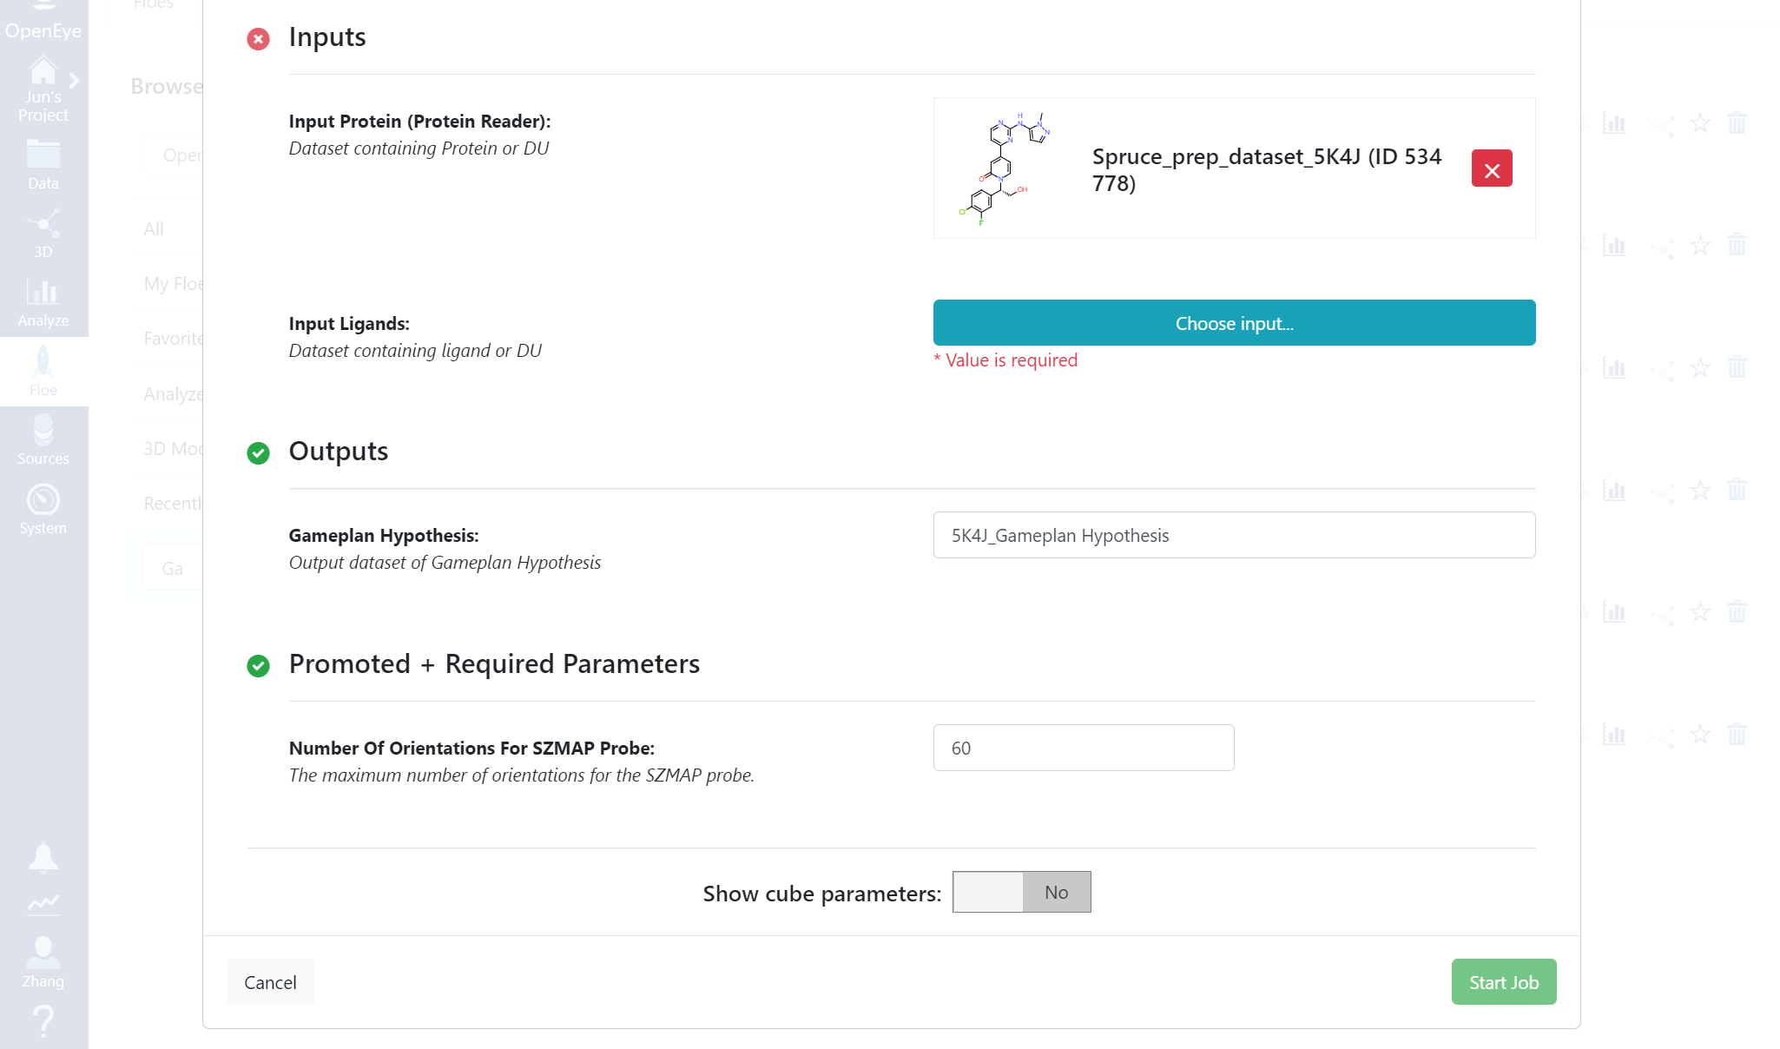Click Choose input for Input Ligands
The width and height of the screenshot is (1780, 1049).
click(1234, 323)
